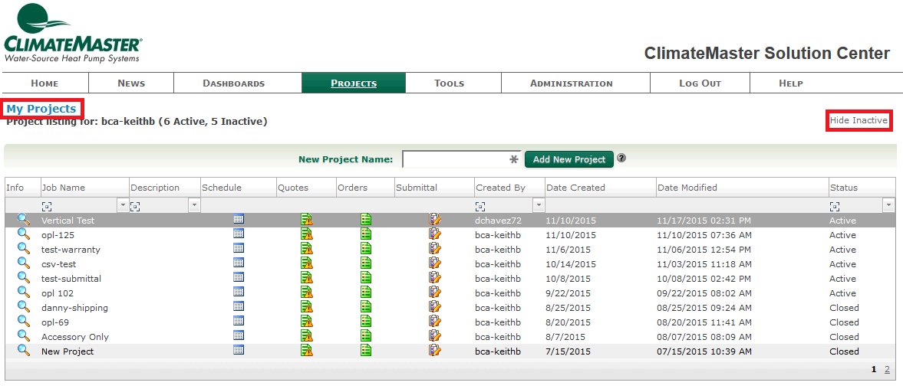This screenshot has height=389, width=903.
Task: Select the 'Vertical Test' job name
Action: point(68,220)
